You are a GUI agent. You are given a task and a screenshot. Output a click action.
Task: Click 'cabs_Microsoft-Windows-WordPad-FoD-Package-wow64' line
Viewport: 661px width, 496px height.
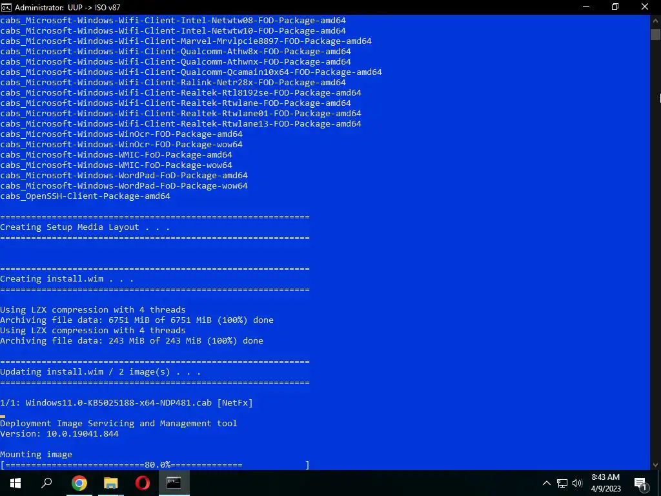click(x=124, y=186)
